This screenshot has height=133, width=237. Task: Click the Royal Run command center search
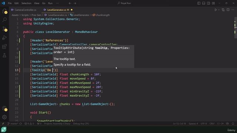pos(124,3)
